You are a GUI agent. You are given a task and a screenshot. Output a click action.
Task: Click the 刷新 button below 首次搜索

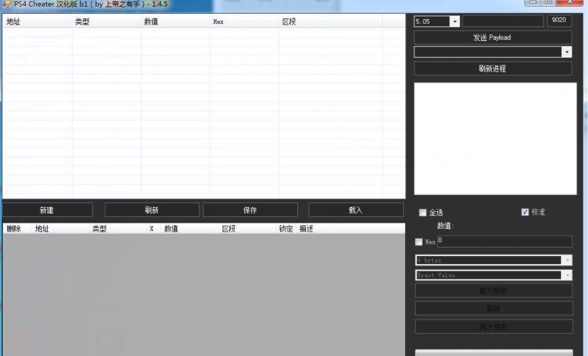pyautogui.click(x=494, y=308)
